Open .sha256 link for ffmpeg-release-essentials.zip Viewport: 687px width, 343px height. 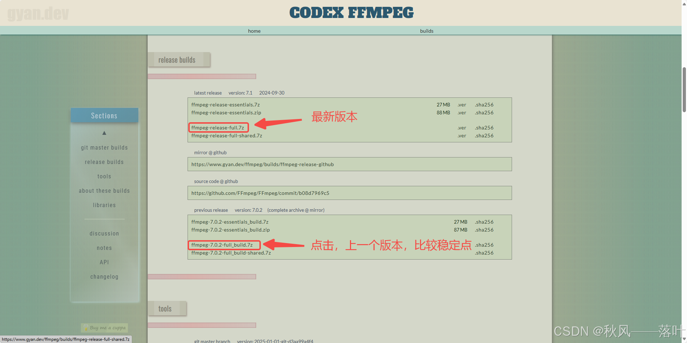[x=484, y=113]
